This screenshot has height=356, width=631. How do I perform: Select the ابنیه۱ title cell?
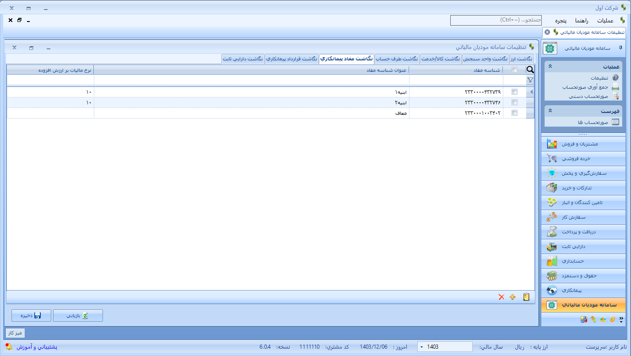point(252,92)
